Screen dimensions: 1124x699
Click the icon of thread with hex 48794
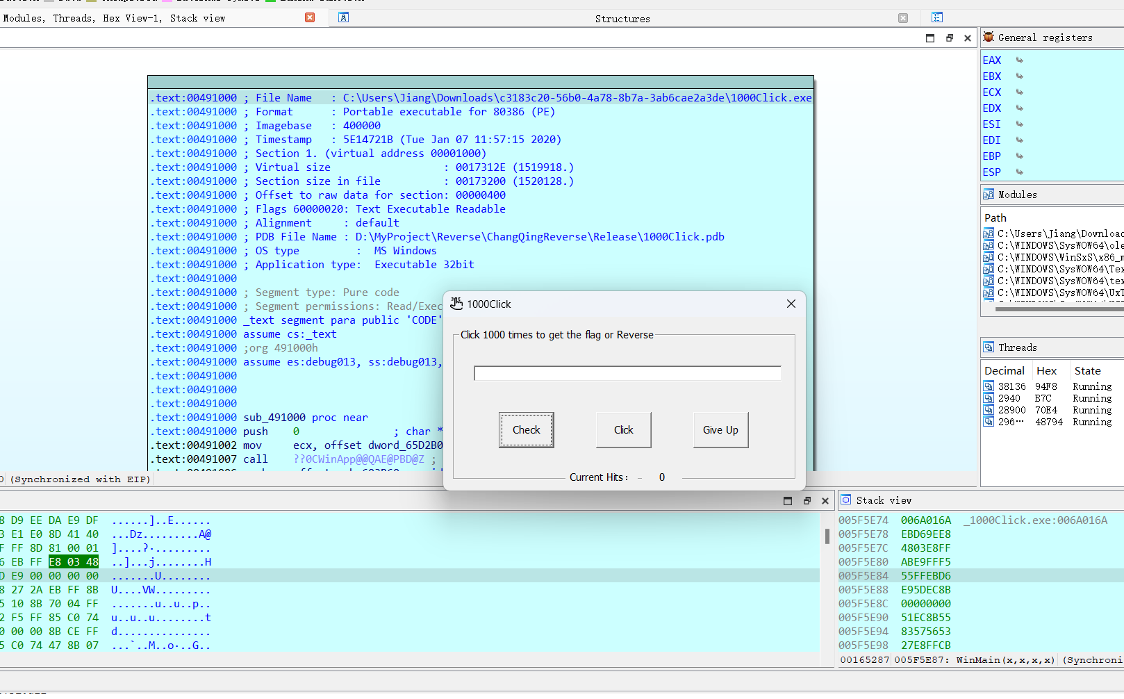[989, 422]
